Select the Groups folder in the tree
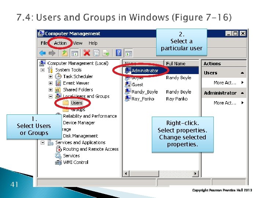This screenshot has height=198, width=264. [78, 110]
